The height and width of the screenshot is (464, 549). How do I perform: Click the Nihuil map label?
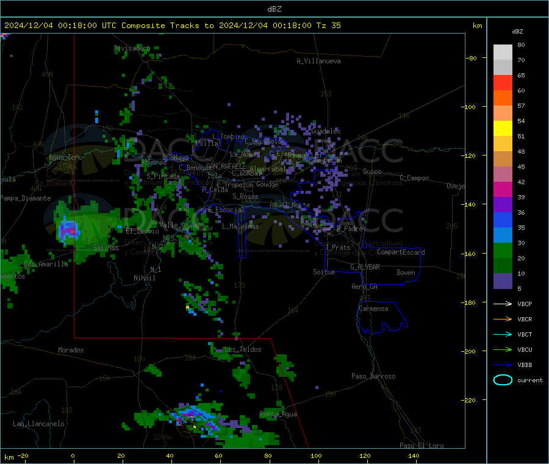click(x=144, y=278)
